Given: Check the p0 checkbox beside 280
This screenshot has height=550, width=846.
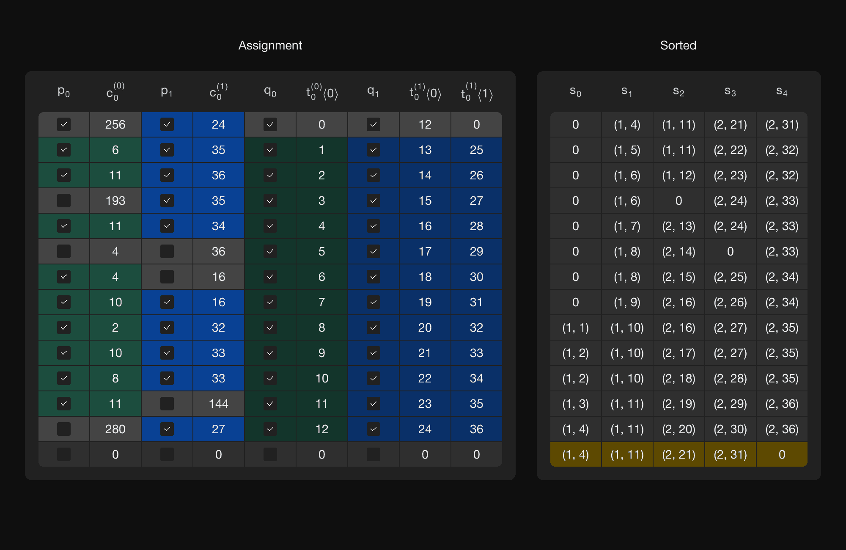Looking at the screenshot, I should [64, 429].
